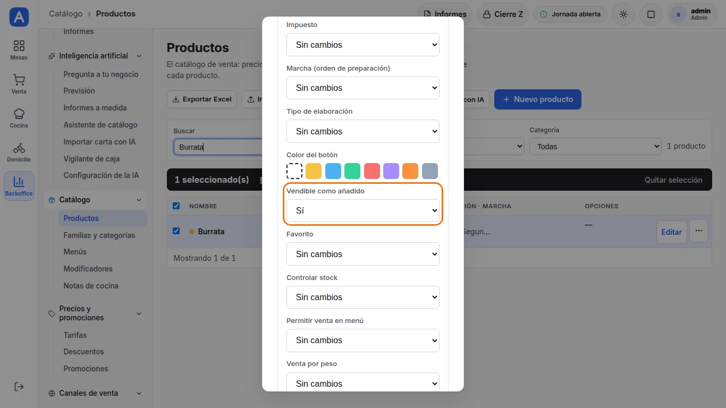Collapse the Inteligencia artificial section
The width and height of the screenshot is (726, 408).
[96, 56]
